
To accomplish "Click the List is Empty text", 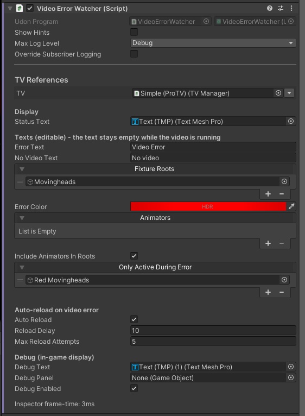I will pyautogui.click(x=37, y=231).
